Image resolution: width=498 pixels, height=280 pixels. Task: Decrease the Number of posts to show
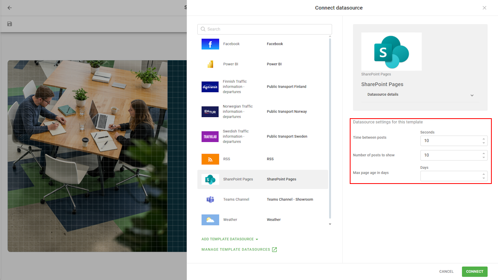click(x=484, y=157)
